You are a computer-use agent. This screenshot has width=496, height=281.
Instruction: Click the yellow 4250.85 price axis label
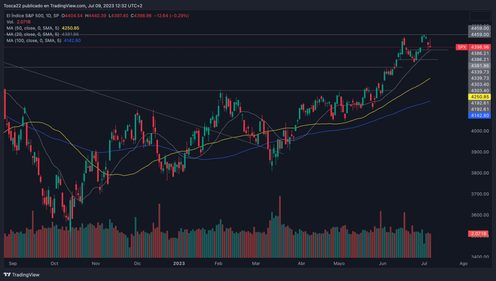[x=480, y=97]
